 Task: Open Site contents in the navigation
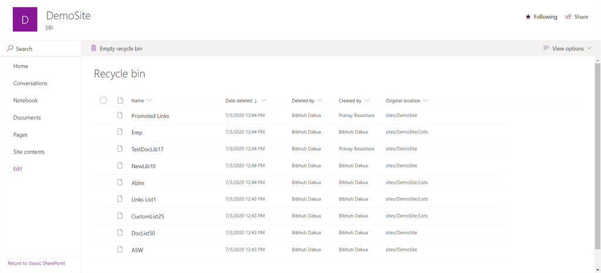[x=29, y=152]
